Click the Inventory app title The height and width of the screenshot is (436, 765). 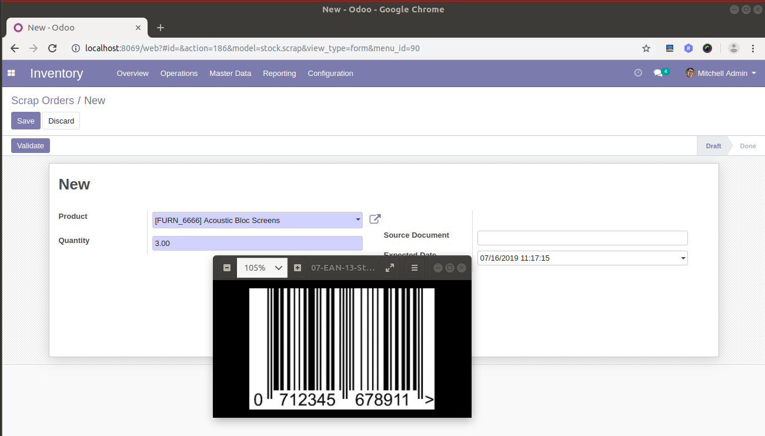[56, 74]
